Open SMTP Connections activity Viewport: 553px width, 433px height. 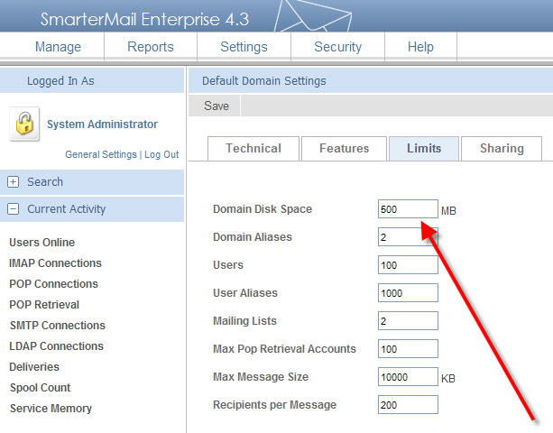58,325
